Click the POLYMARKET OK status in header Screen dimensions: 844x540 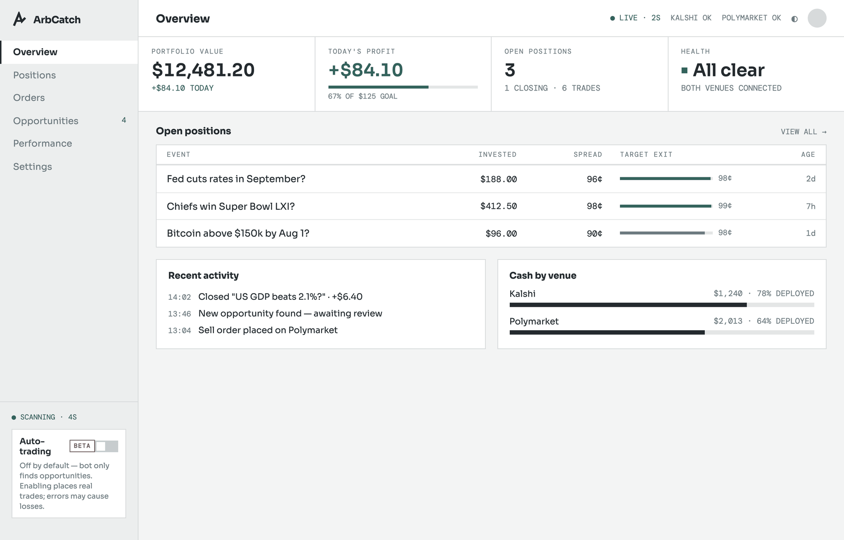[x=751, y=18]
